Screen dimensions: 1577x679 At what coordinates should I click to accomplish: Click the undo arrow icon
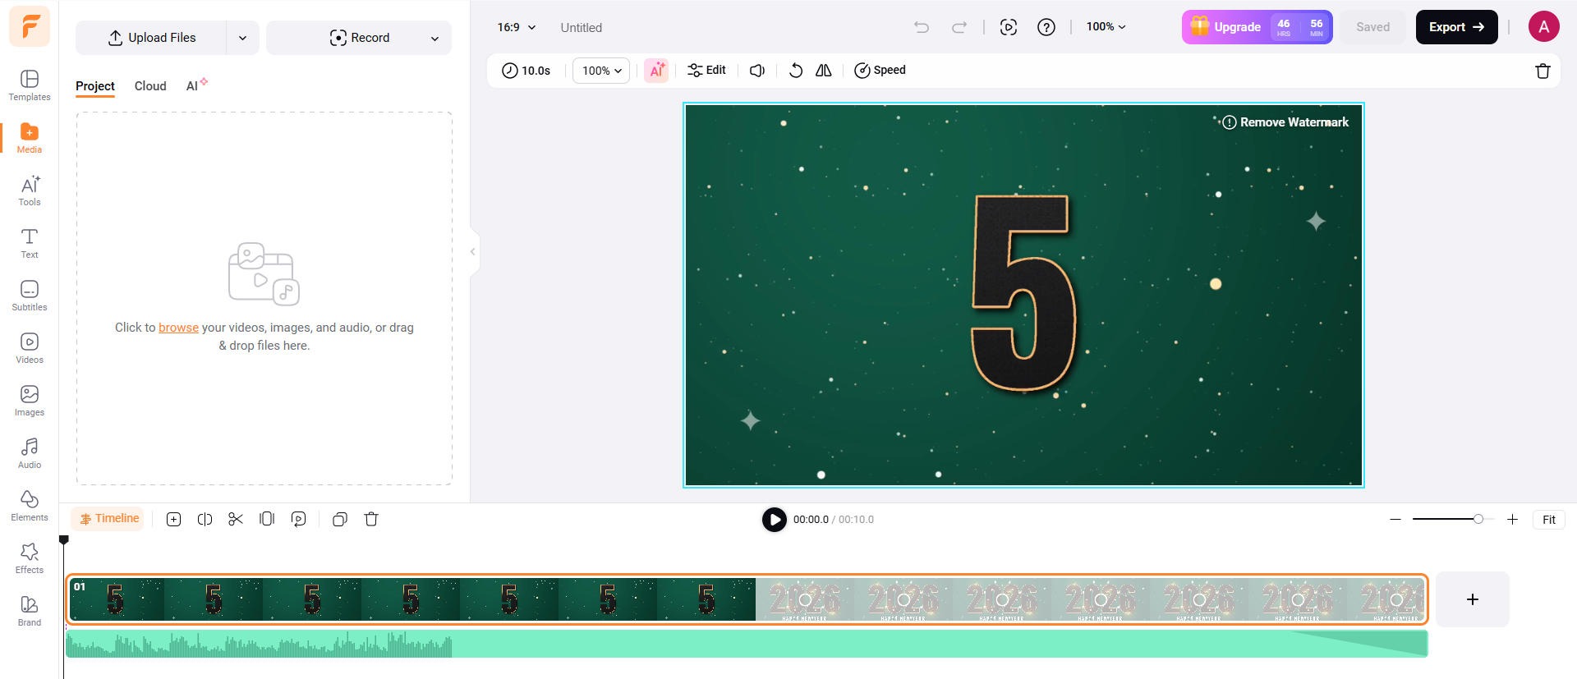[x=922, y=27]
